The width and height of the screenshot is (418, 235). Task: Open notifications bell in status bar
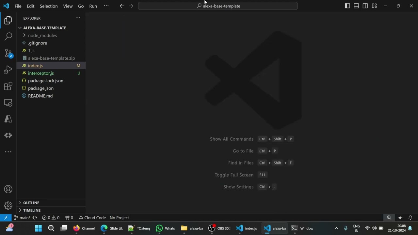410,218
